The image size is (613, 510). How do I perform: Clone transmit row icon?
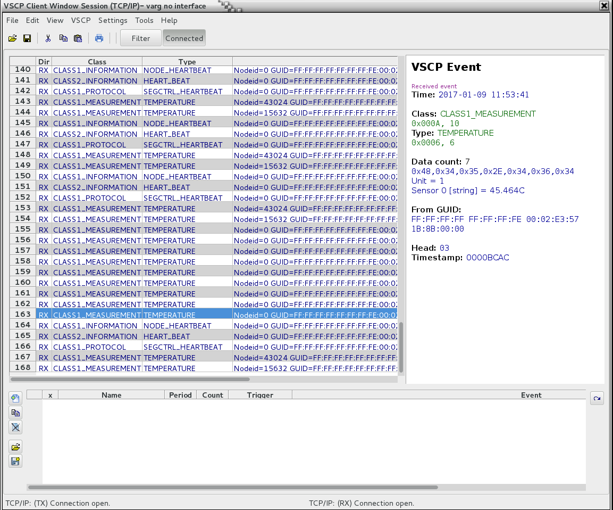[15, 413]
